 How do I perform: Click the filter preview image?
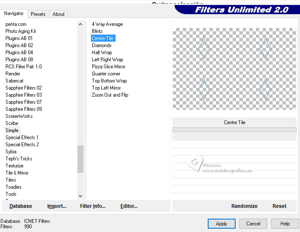coord(234,69)
